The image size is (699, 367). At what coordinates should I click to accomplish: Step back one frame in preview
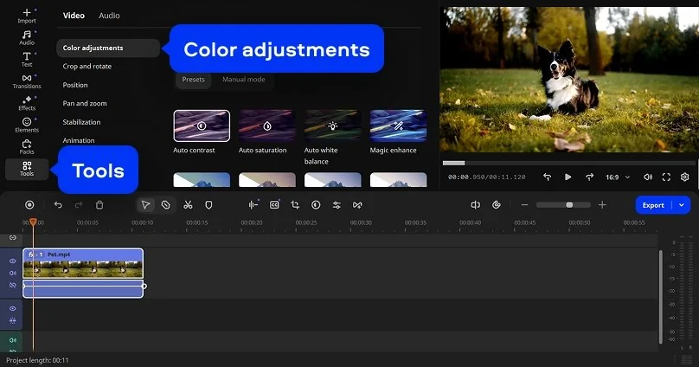tap(547, 177)
